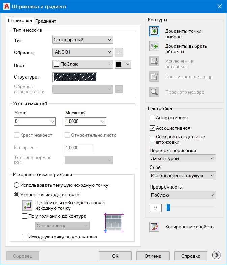Screen dimensions: 227x265
Task: Click the 'Добавить: точки выбора' label
Action: pos(183,34)
